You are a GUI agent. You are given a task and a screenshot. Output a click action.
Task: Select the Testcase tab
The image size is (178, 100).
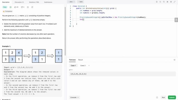(72, 60)
